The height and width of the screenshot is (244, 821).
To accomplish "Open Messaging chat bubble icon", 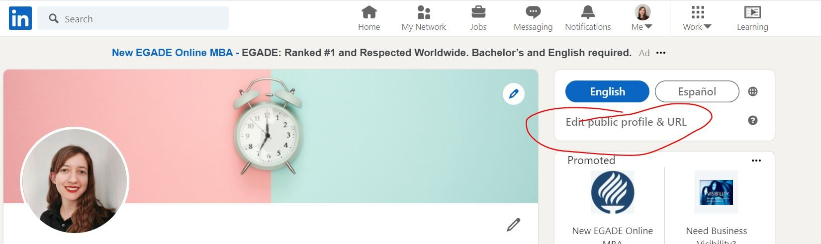I will point(533,12).
